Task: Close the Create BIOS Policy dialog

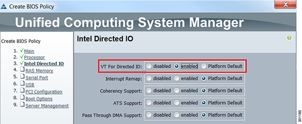Action: click(x=285, y=4)
